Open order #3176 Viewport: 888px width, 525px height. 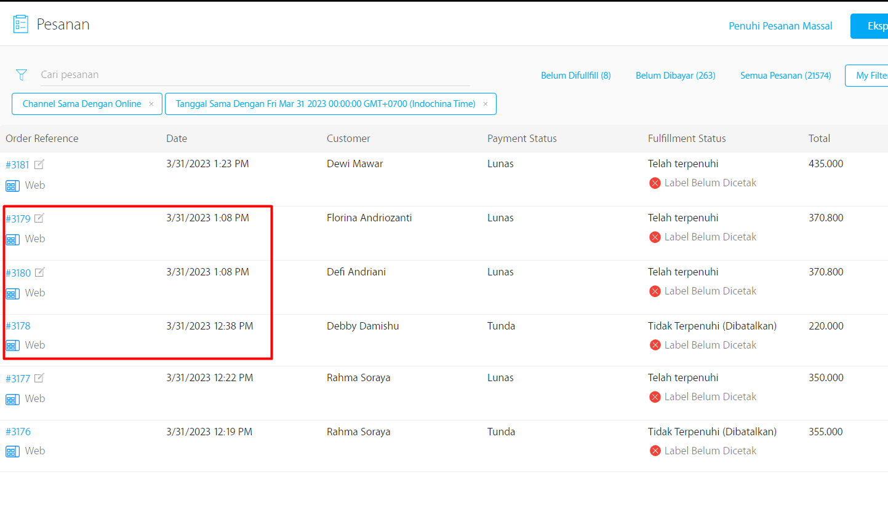(x=18, y=432)
